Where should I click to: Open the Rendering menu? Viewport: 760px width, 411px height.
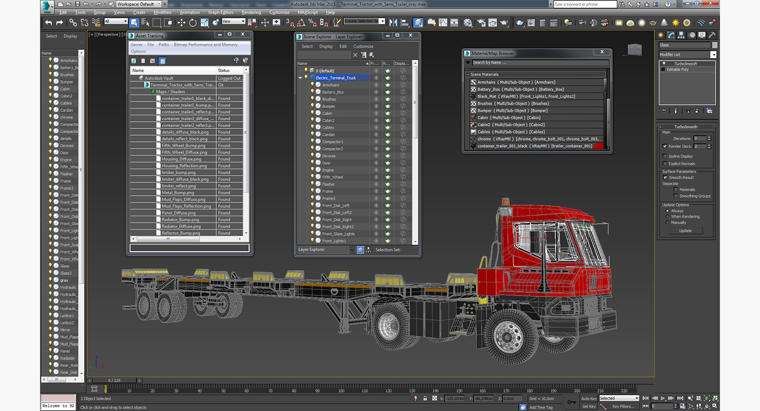[251, 12]
